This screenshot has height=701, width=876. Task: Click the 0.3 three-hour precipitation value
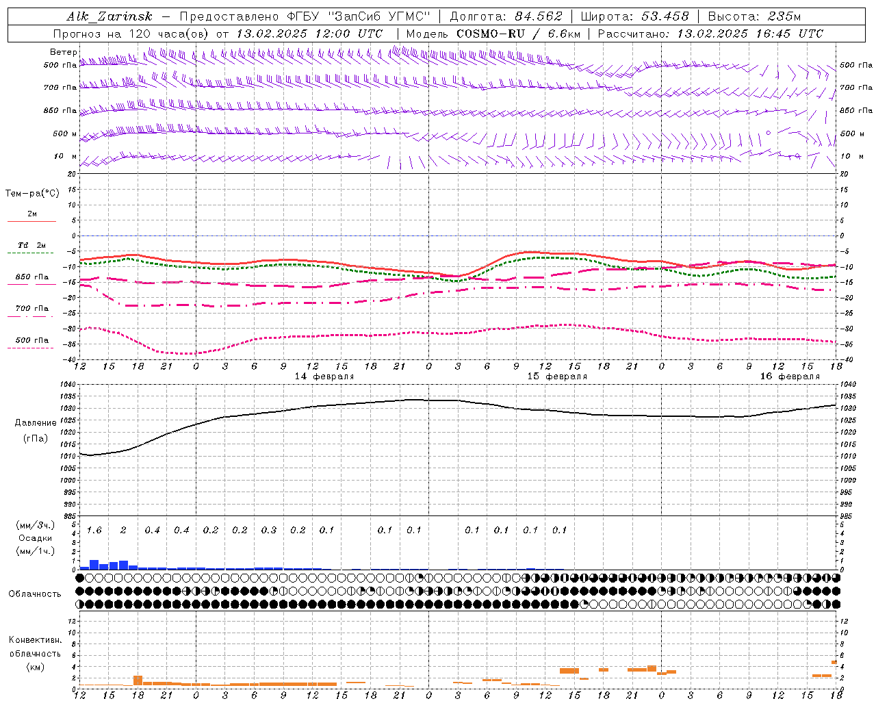[x=269, y=531]
